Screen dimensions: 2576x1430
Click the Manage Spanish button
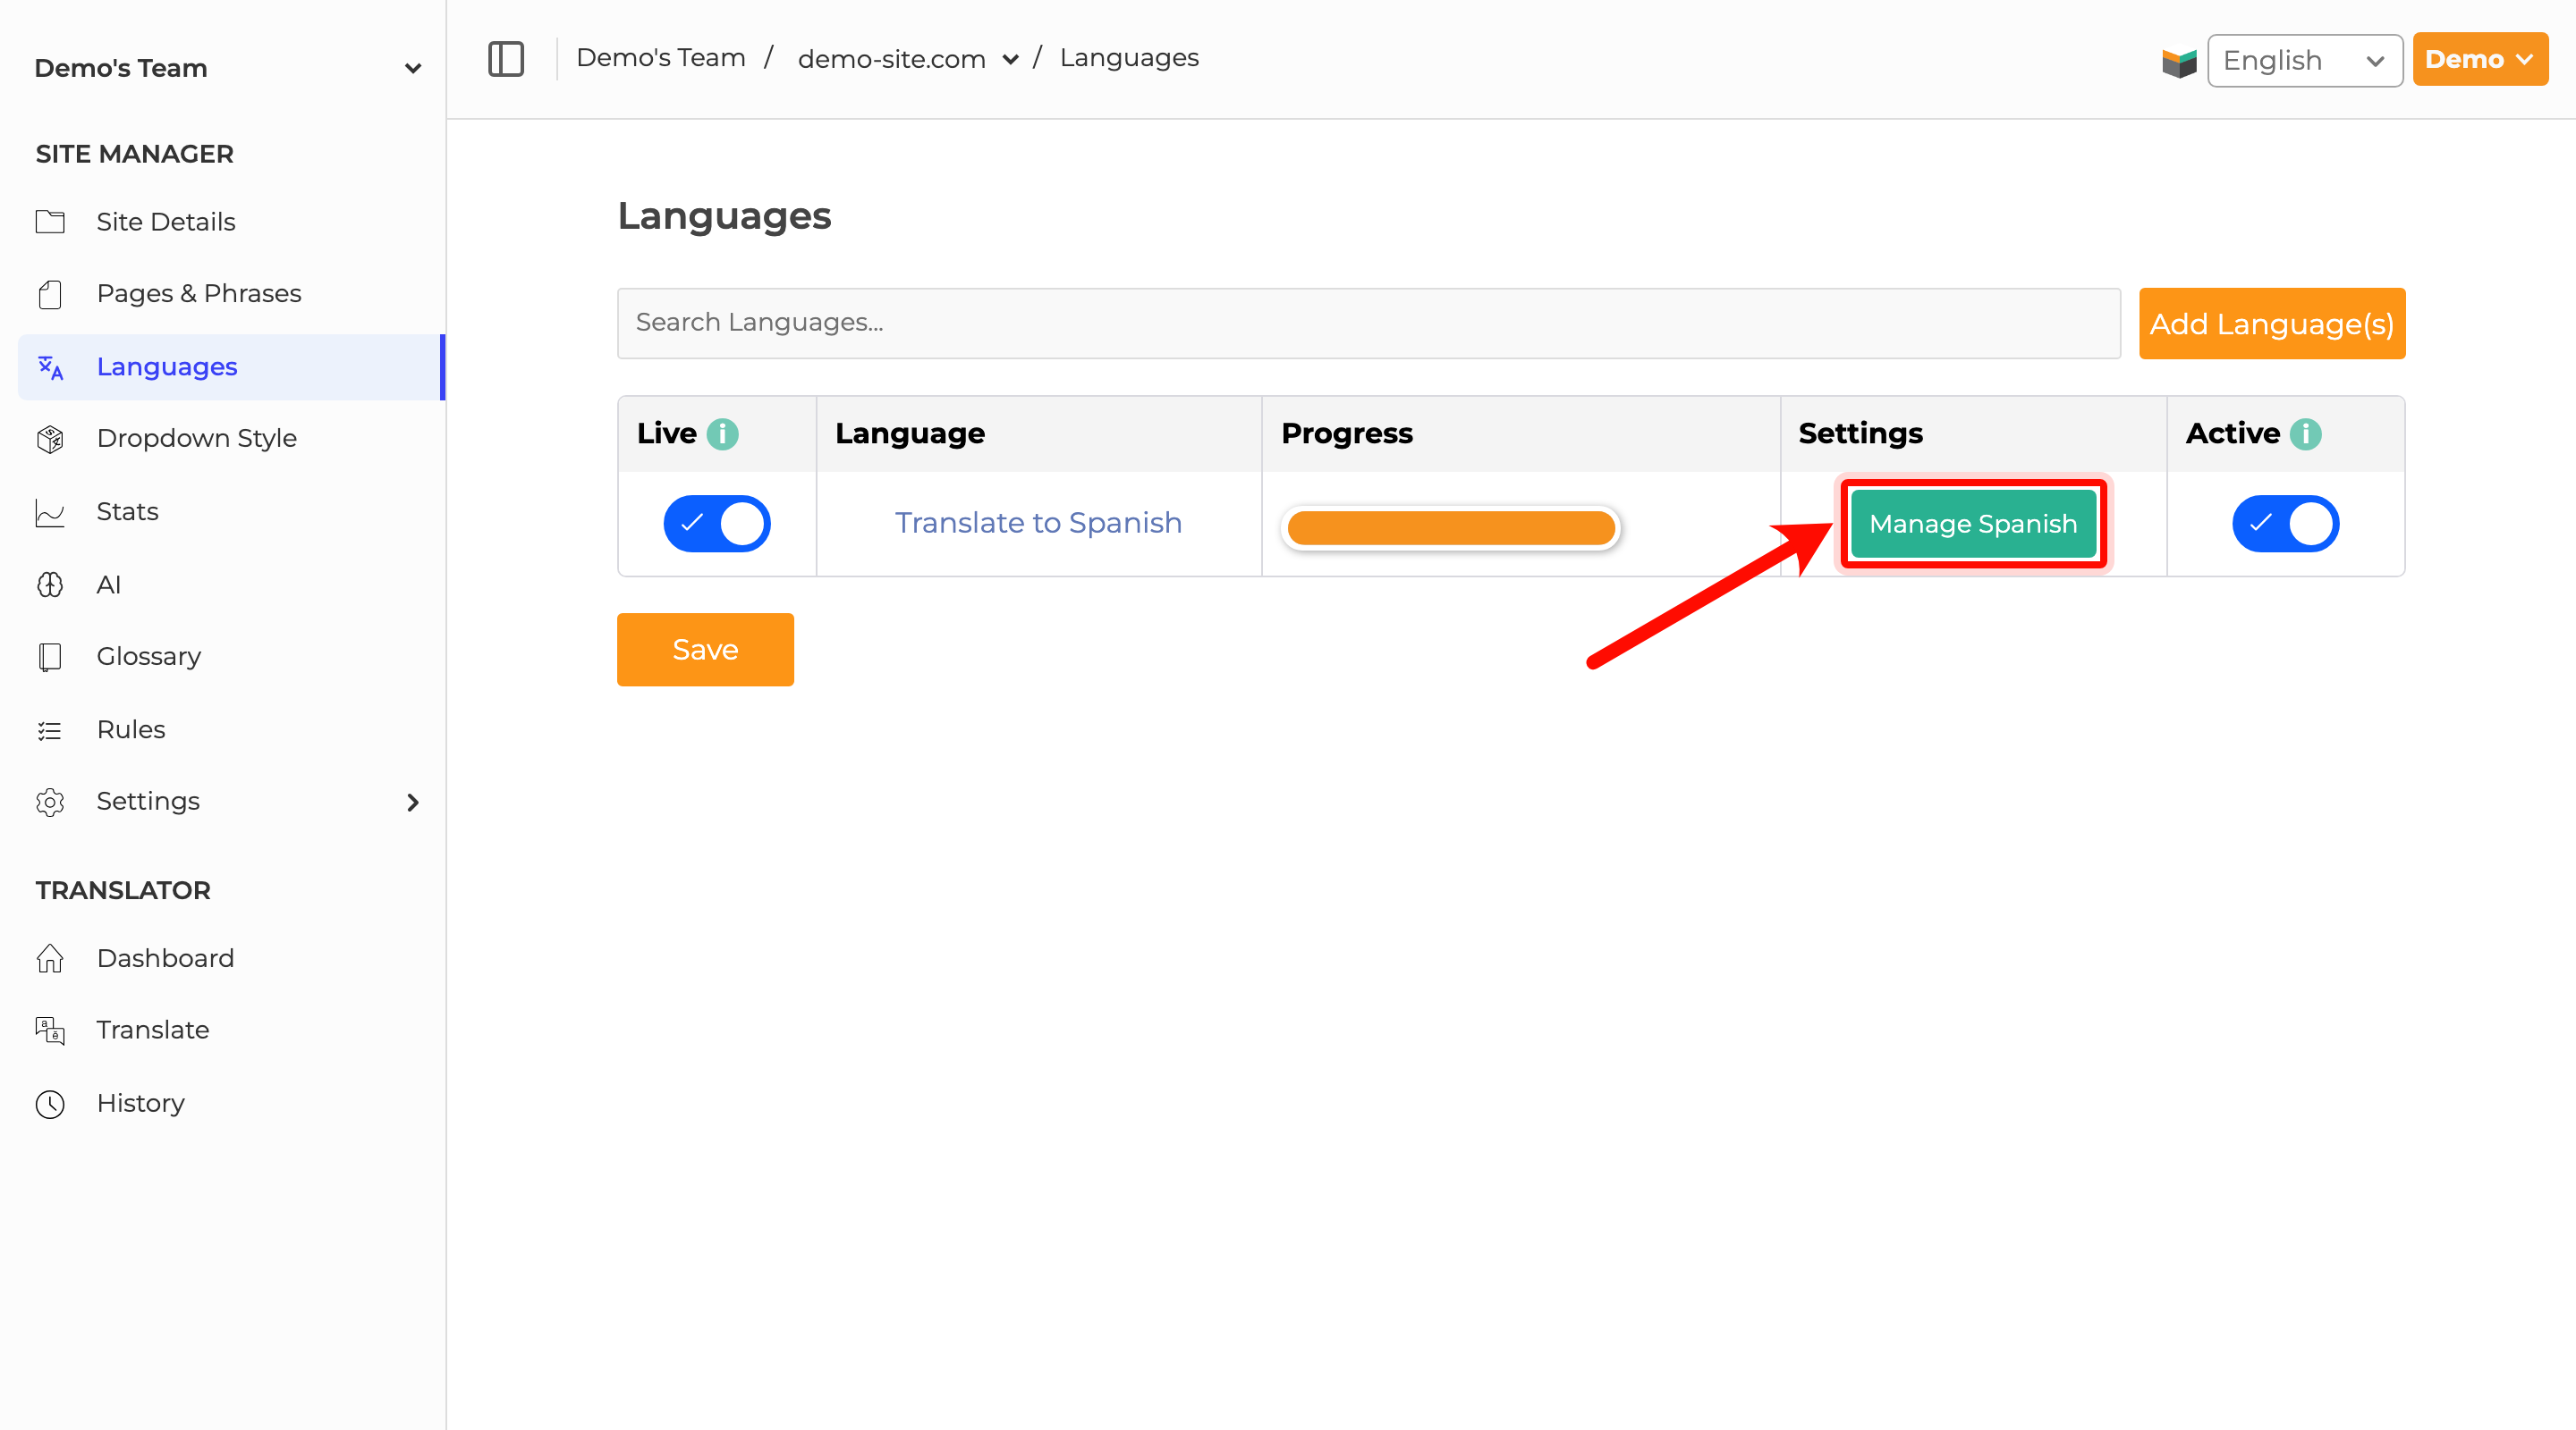1973,524
